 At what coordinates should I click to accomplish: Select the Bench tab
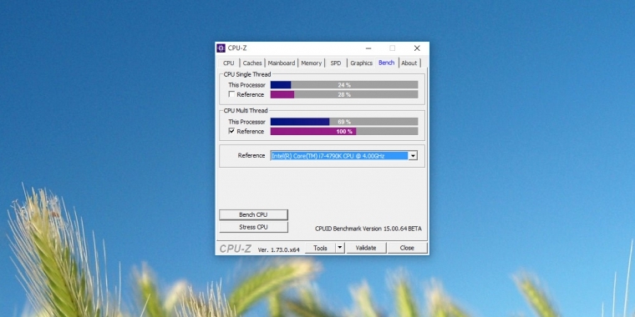pyautogui.click(x=386, y=63)
